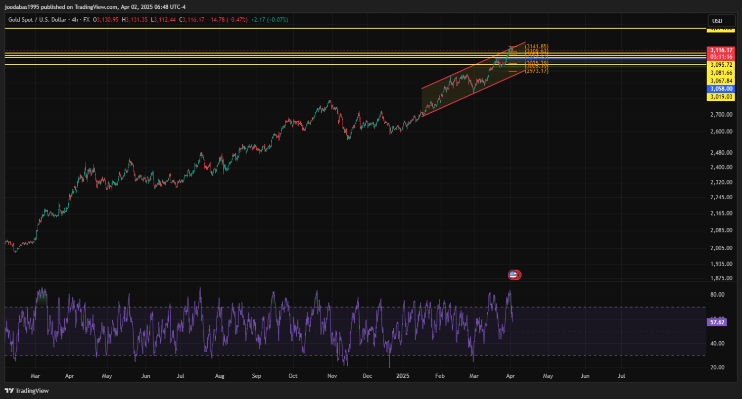Screen dimensions: 742x399
Task: Select the blue 3,058.00 price label
Action: click(x=721, y=89)
